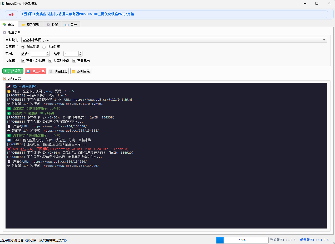Maximize the EnovelCms window

[x=317, y=3]
